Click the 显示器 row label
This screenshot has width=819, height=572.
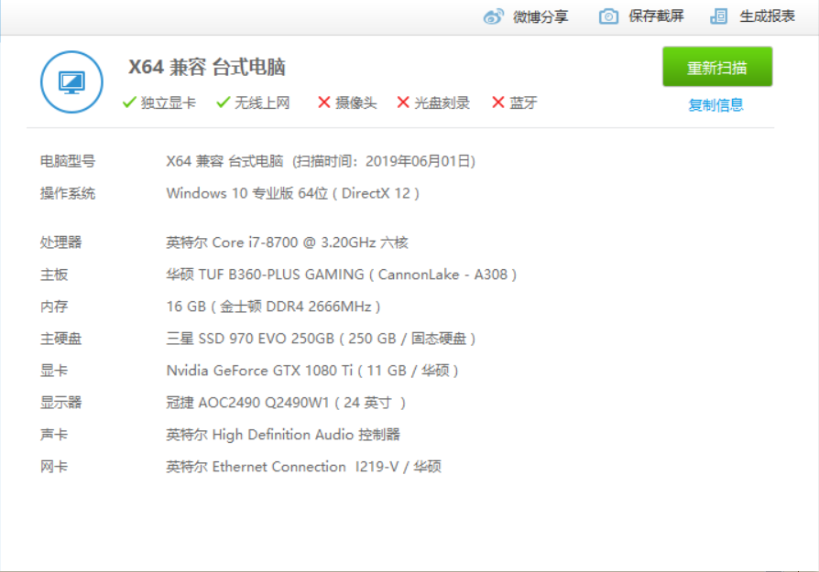click(x=61, y=403)
